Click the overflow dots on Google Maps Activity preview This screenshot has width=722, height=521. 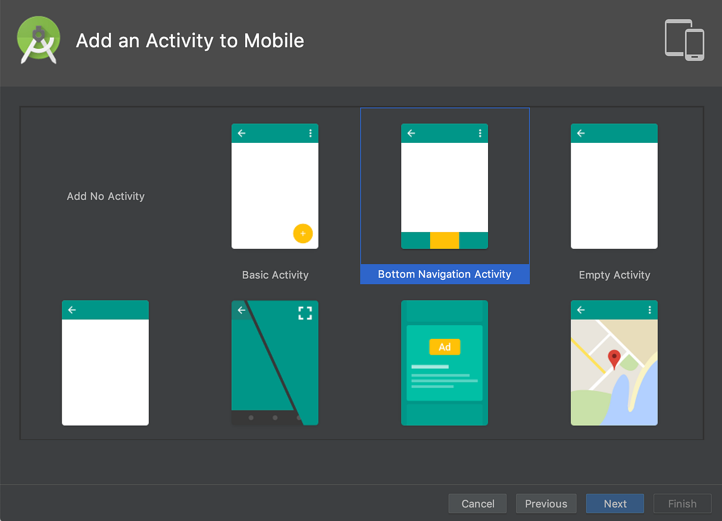tap(650, 310)
